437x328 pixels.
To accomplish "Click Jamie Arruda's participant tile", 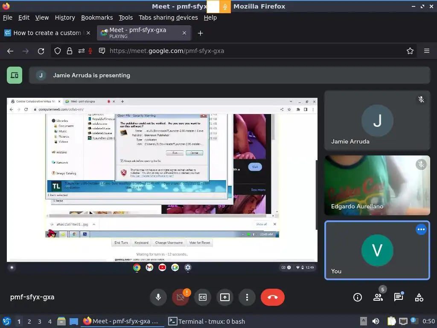I will coord(377,120).
